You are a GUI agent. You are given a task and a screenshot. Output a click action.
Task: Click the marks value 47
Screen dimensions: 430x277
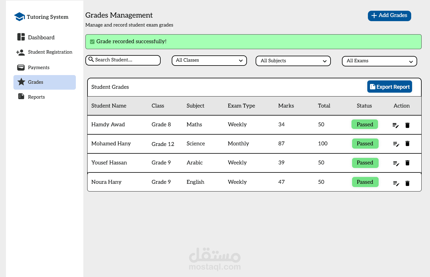[281, 182]
